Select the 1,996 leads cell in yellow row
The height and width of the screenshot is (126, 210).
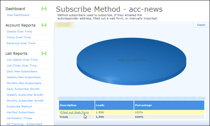point(114,112)
